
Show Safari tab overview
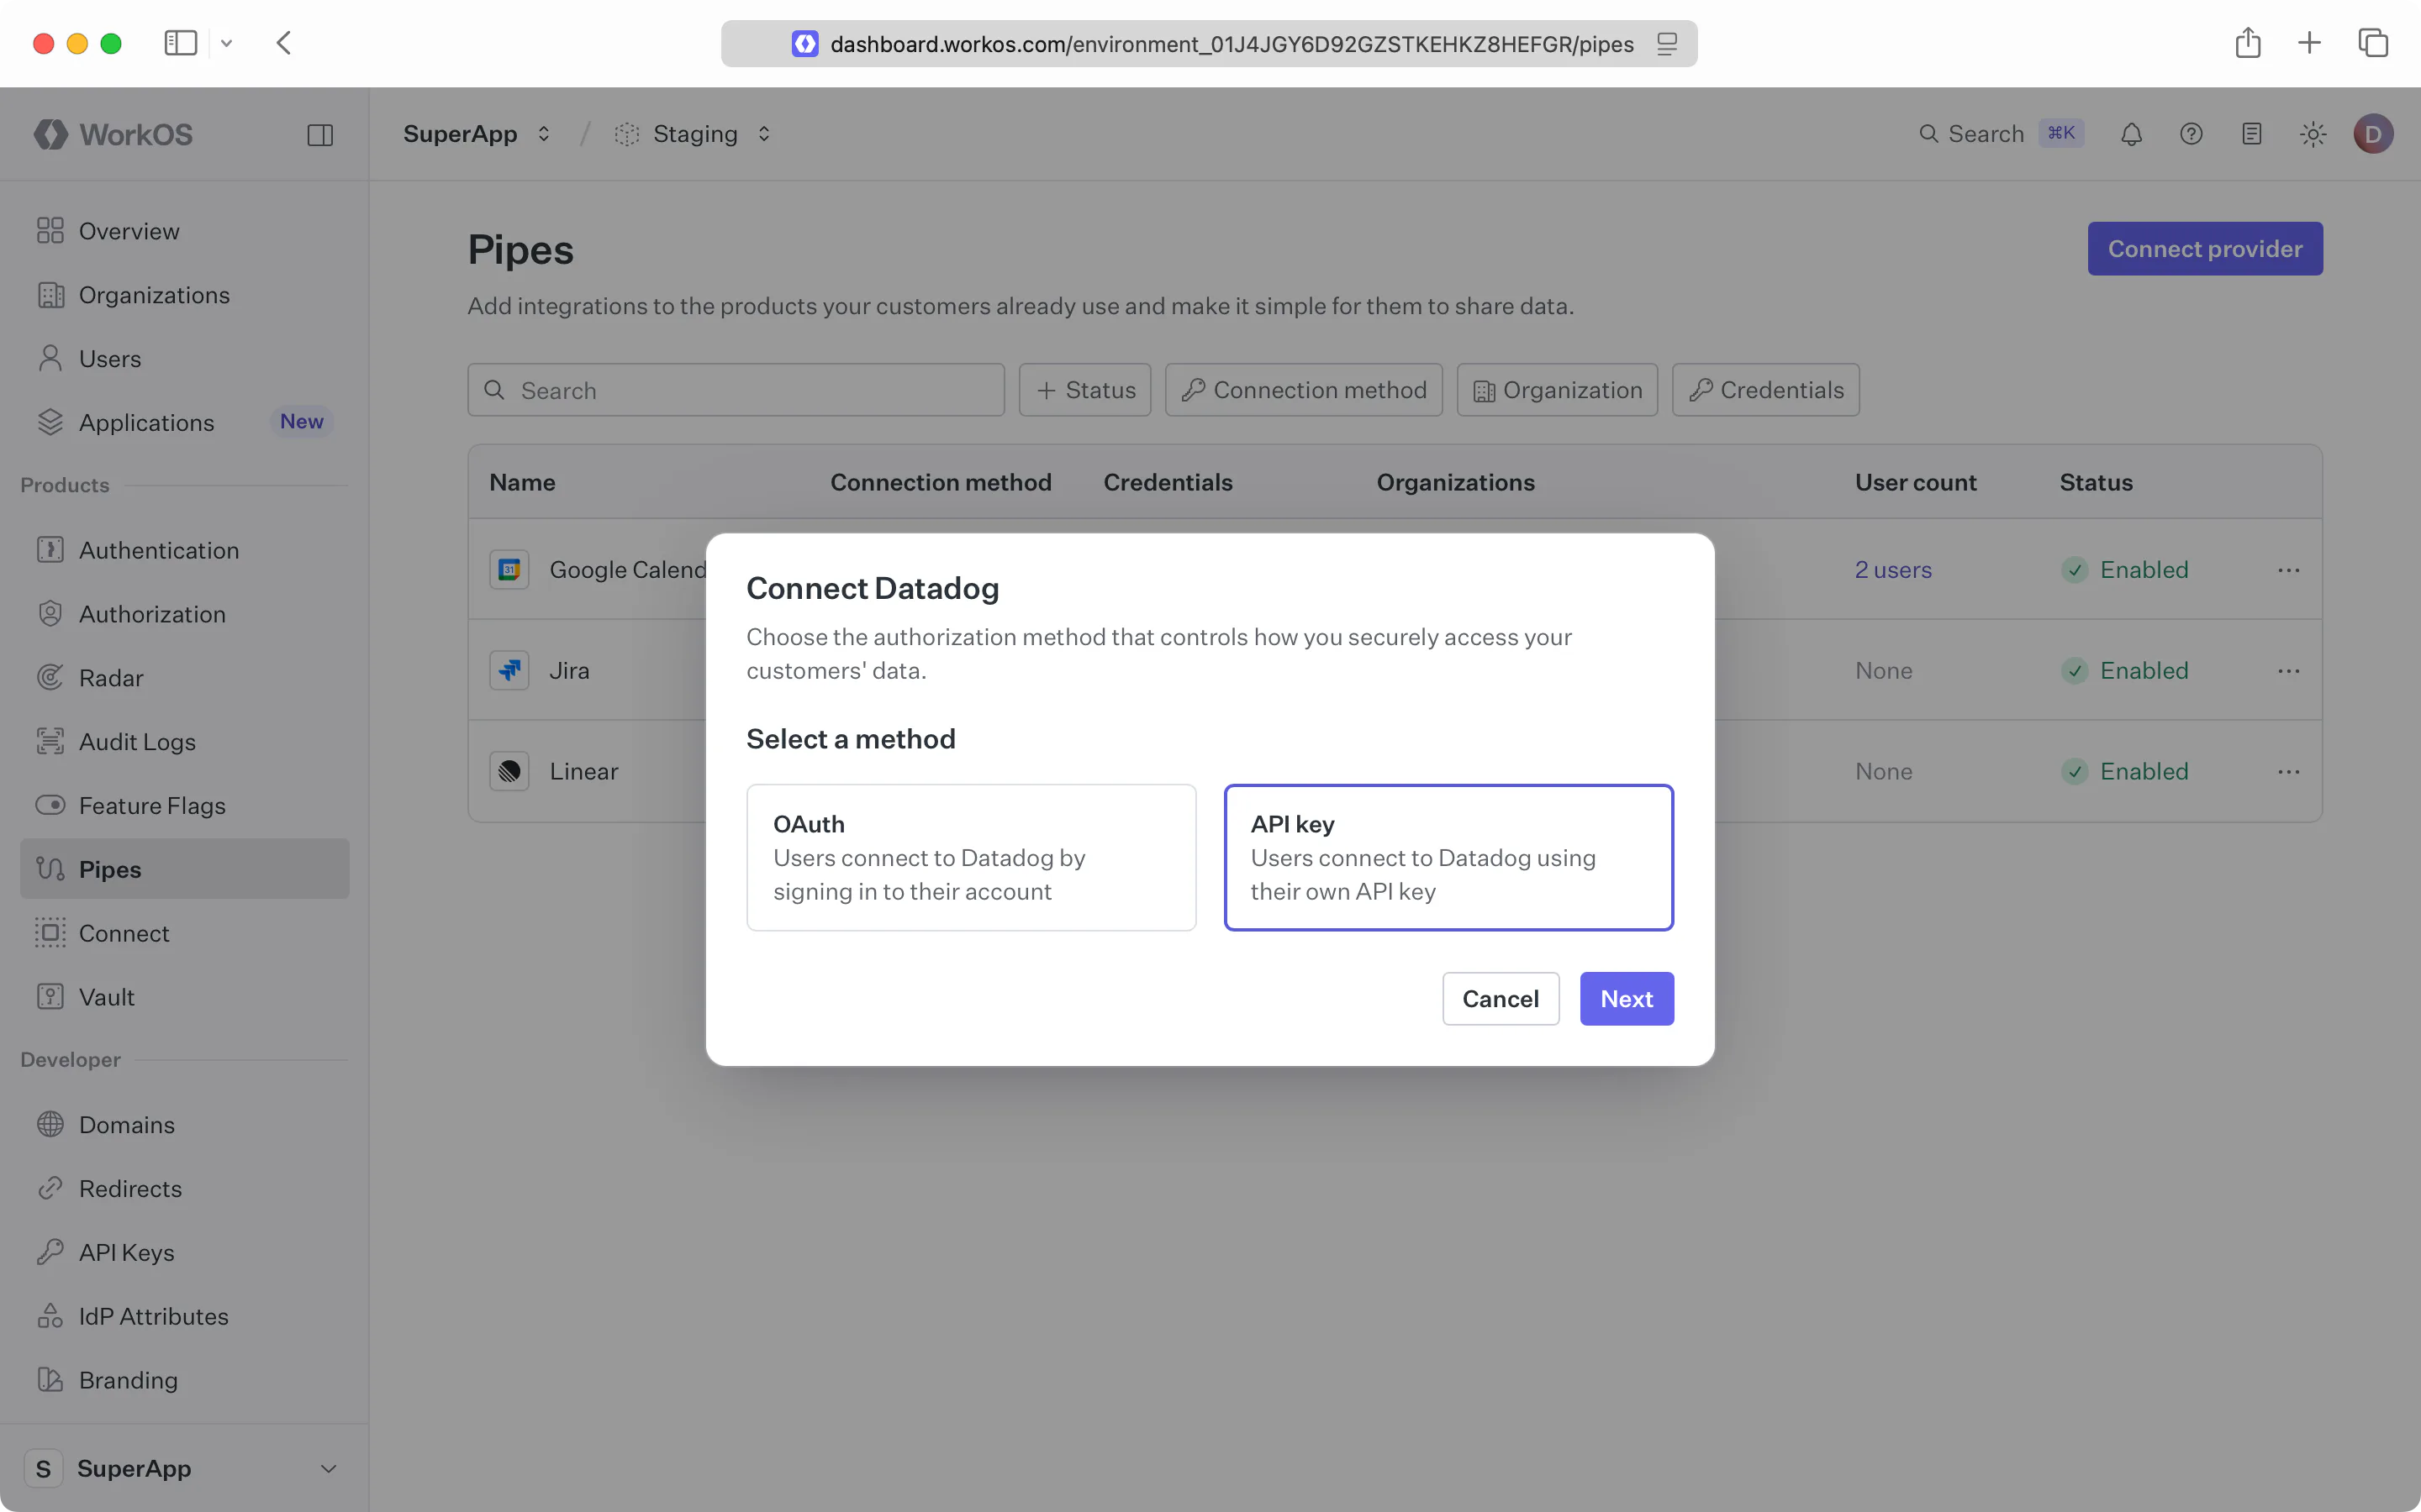click(x=2373, y=43)
